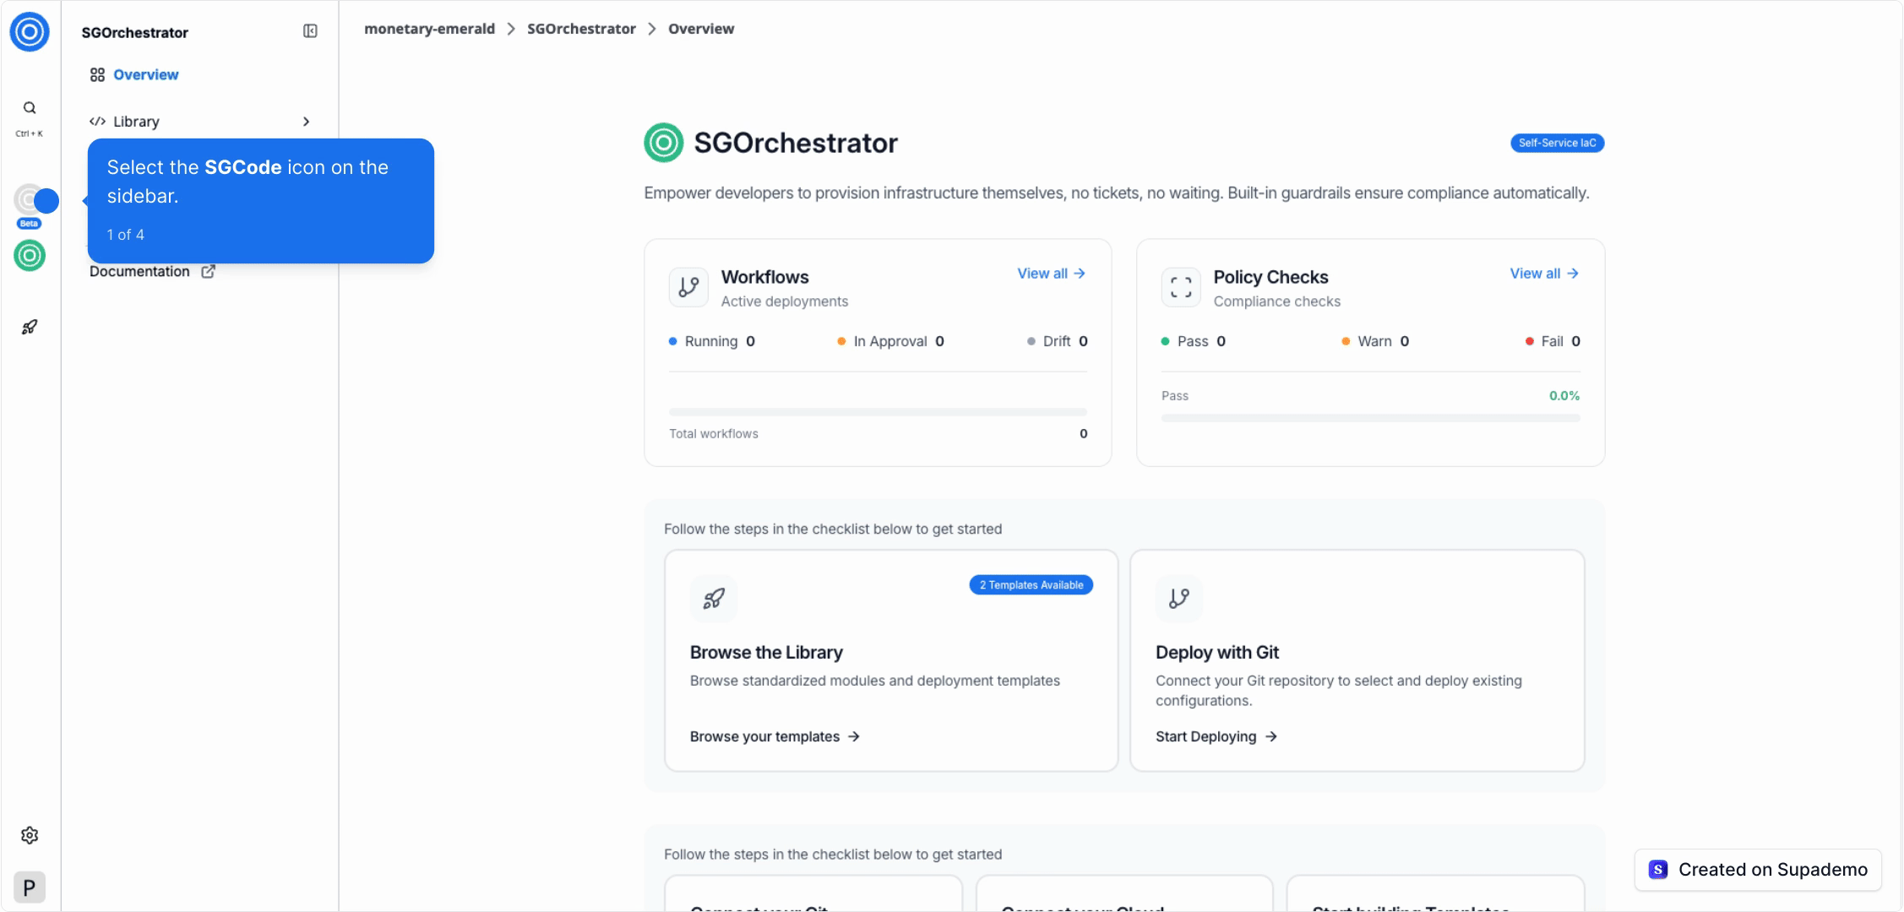This screenshot has height=912, width=1904.
Task: Collapse the sidebar panel with the toggle icon
Action: point(310,31)
